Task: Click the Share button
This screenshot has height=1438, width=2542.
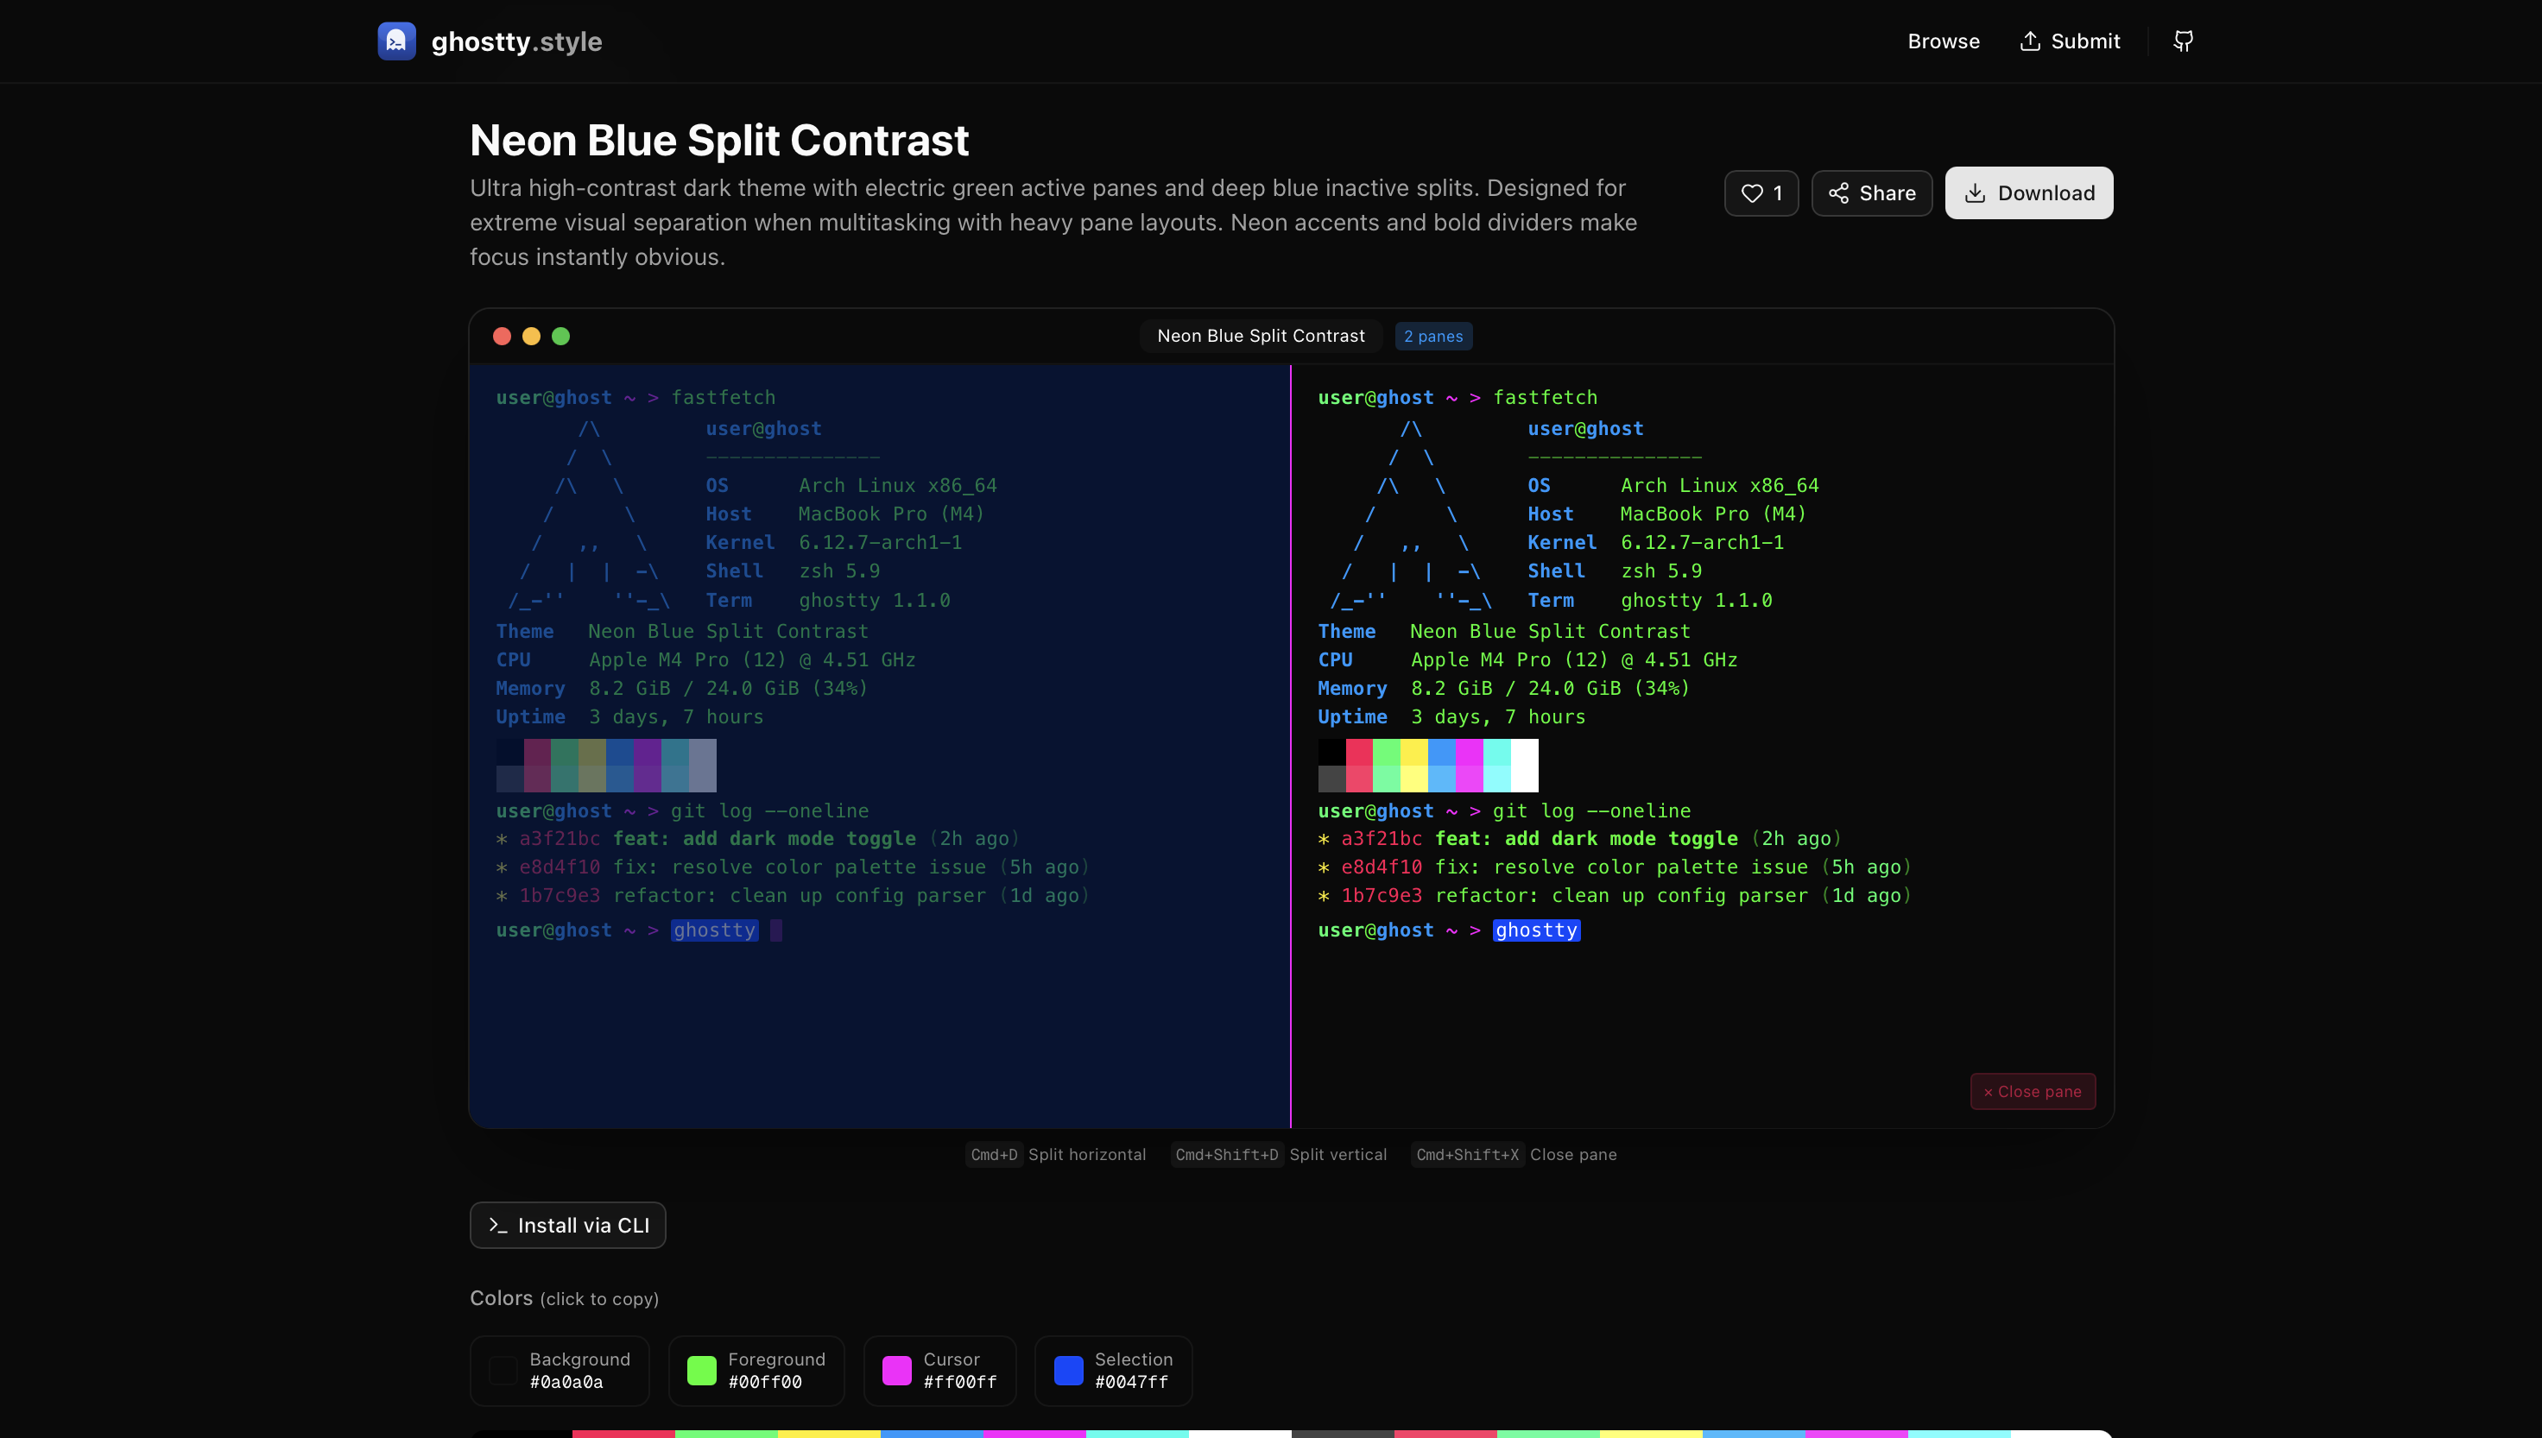Action: pyautogui.click(x=1871, y=192)
